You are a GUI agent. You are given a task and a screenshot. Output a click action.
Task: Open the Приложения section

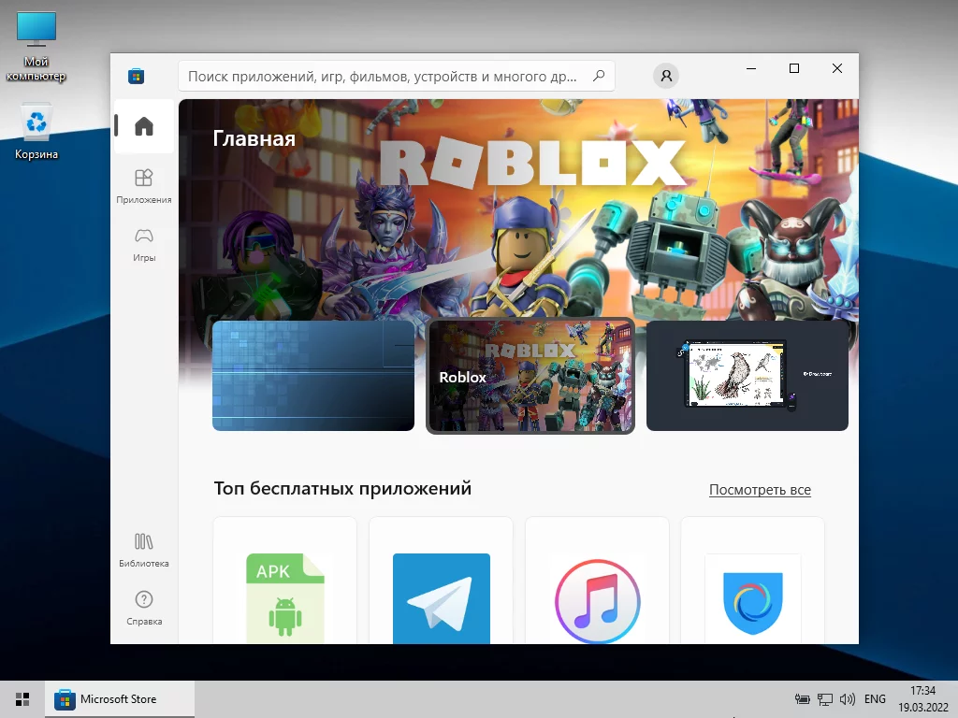144,186
